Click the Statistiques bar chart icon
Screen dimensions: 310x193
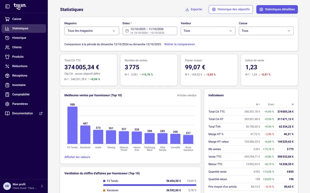(7, 28)
